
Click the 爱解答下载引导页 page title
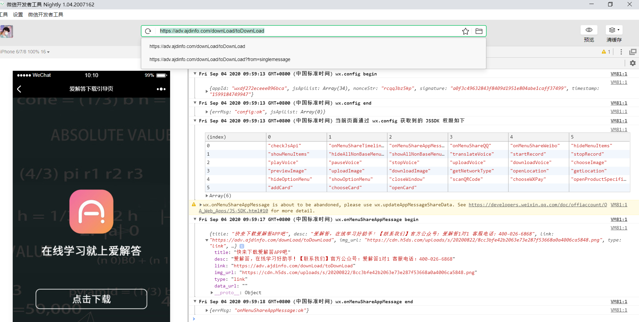[91, 89]
